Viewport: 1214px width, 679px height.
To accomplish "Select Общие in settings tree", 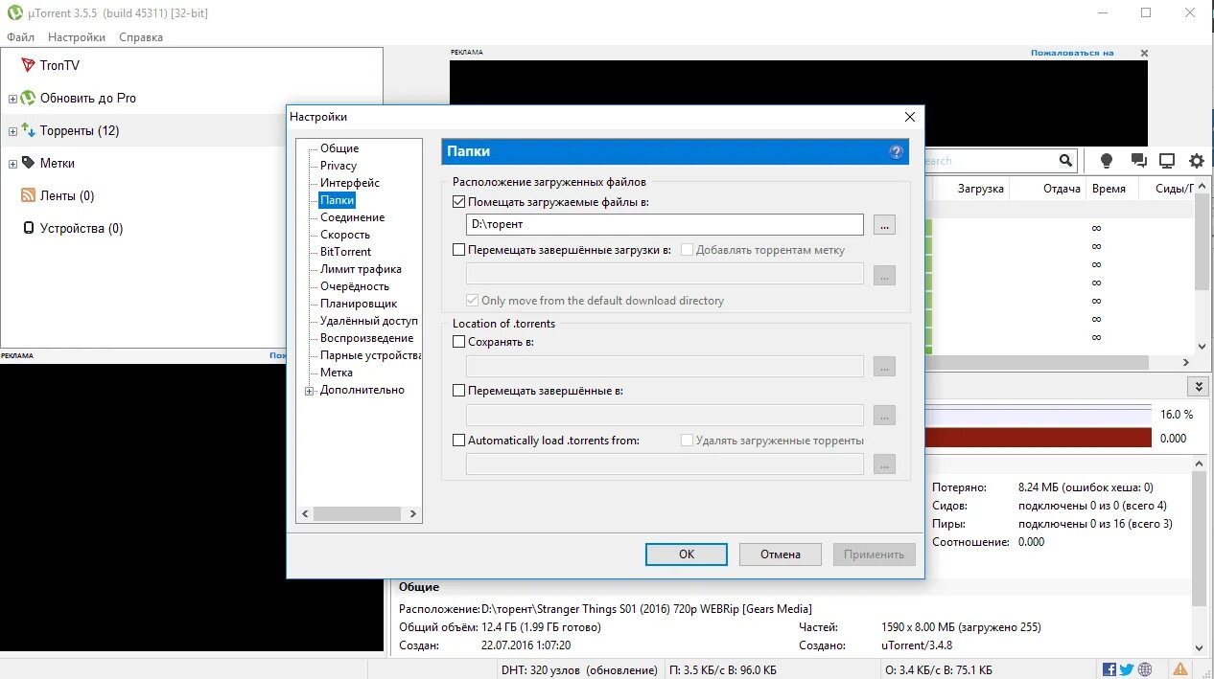I will [339, 148].
